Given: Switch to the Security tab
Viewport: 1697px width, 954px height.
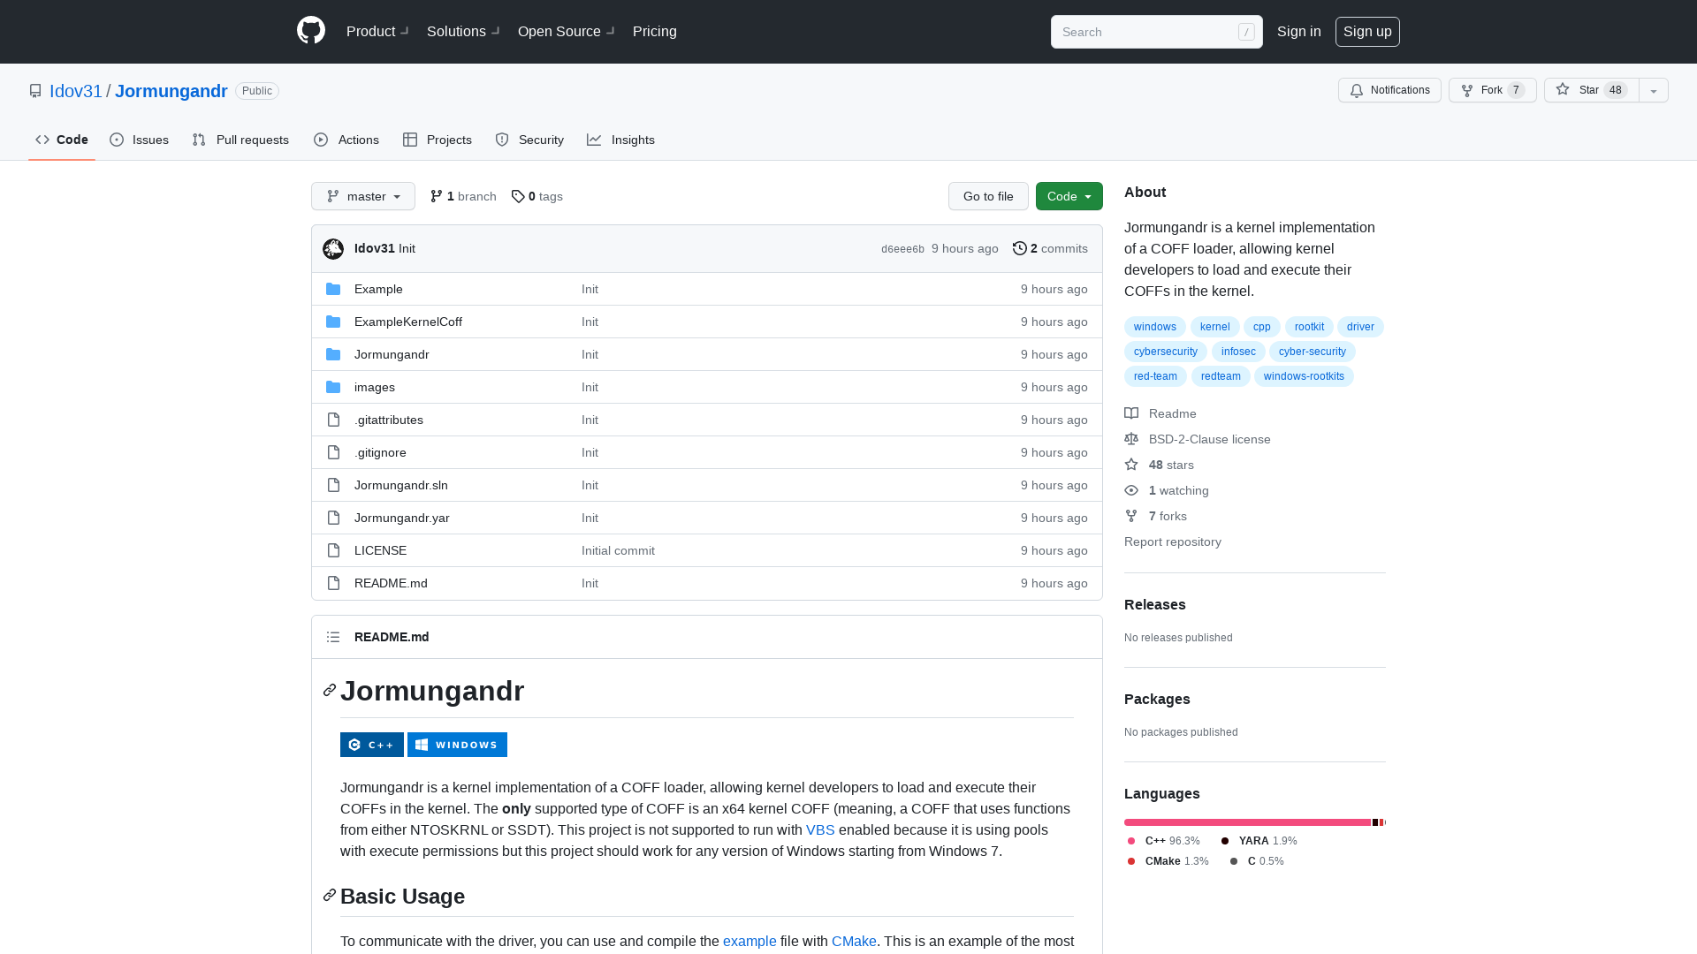Looking at the screenshot, I should [x=529, y=140].
